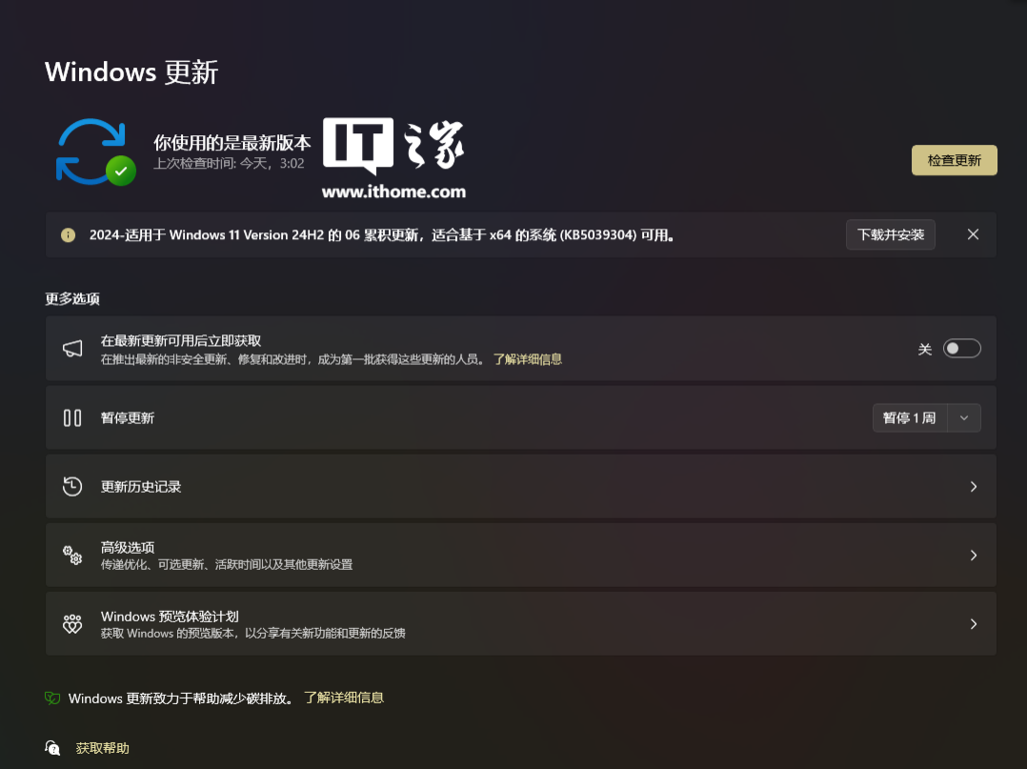Expand the pause duration dropdown arrow

[964, 418]
